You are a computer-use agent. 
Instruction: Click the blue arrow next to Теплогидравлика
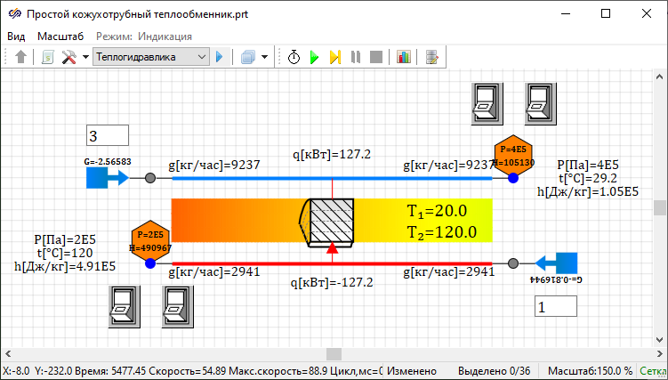coord(219,57)
